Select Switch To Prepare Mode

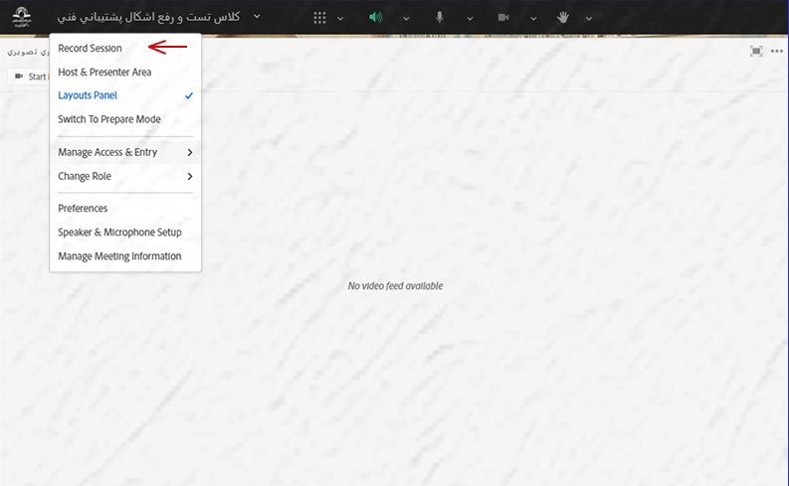(x=109, y=119)
